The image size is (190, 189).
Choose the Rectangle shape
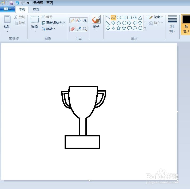pyautogui.click(x=124, y=18)
